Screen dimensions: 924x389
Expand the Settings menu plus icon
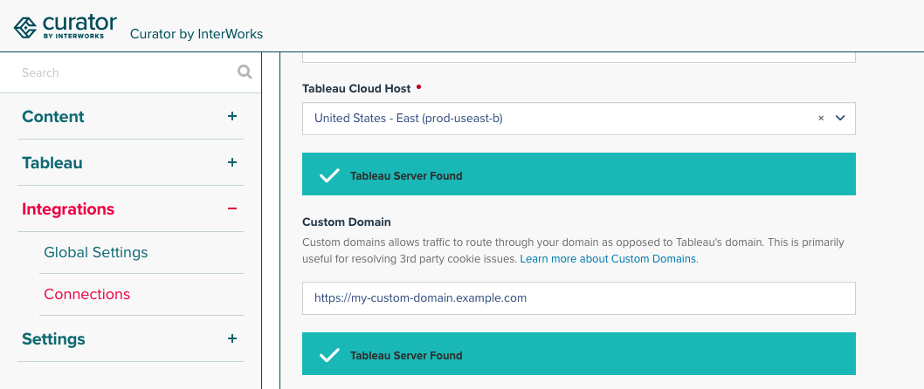pos(232,338)
